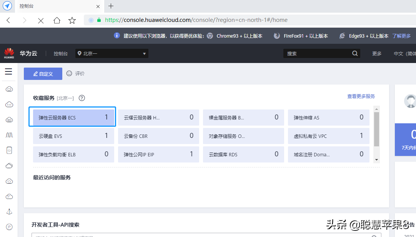This screenshot has width=416, height=237.
Task: Click the first cloud server sidebar icon
Action: (x=9, y=89)
